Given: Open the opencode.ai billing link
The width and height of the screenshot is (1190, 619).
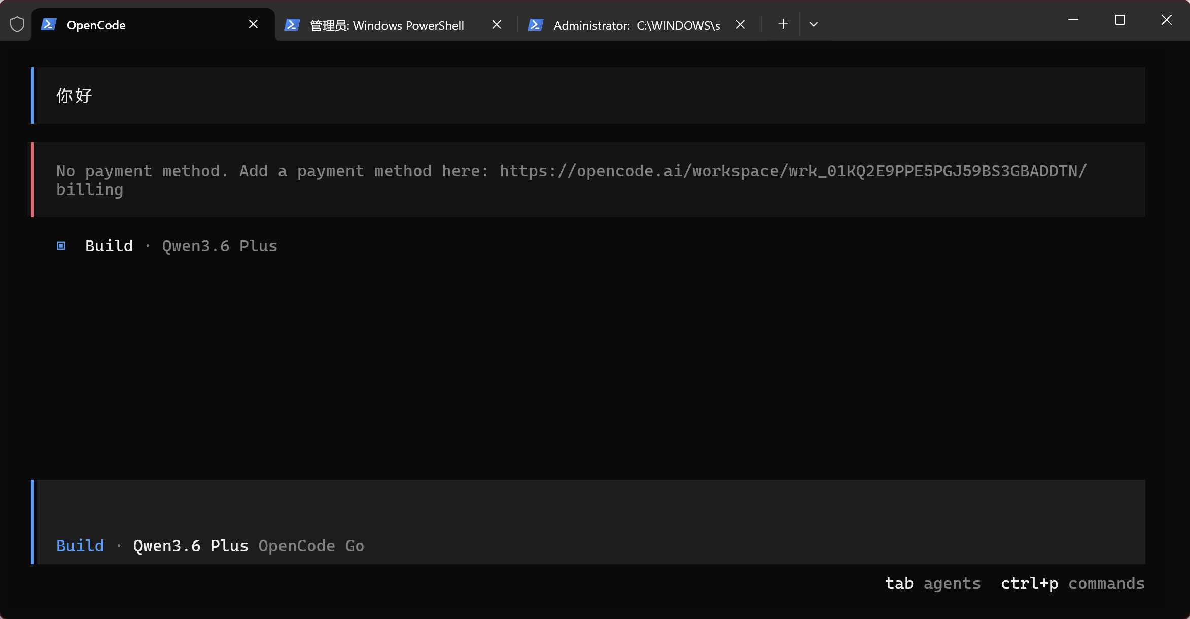Looking at the screenshot, I should pyautogui.click(x=793, y=171).
